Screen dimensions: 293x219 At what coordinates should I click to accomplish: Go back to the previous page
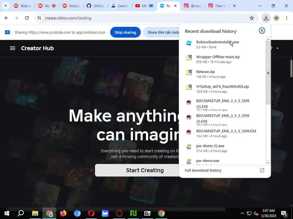pos(6,18)
